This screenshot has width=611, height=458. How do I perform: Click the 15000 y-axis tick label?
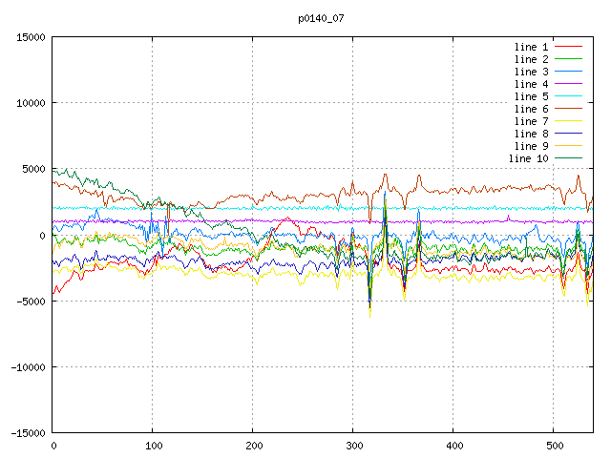click(29, 37)
